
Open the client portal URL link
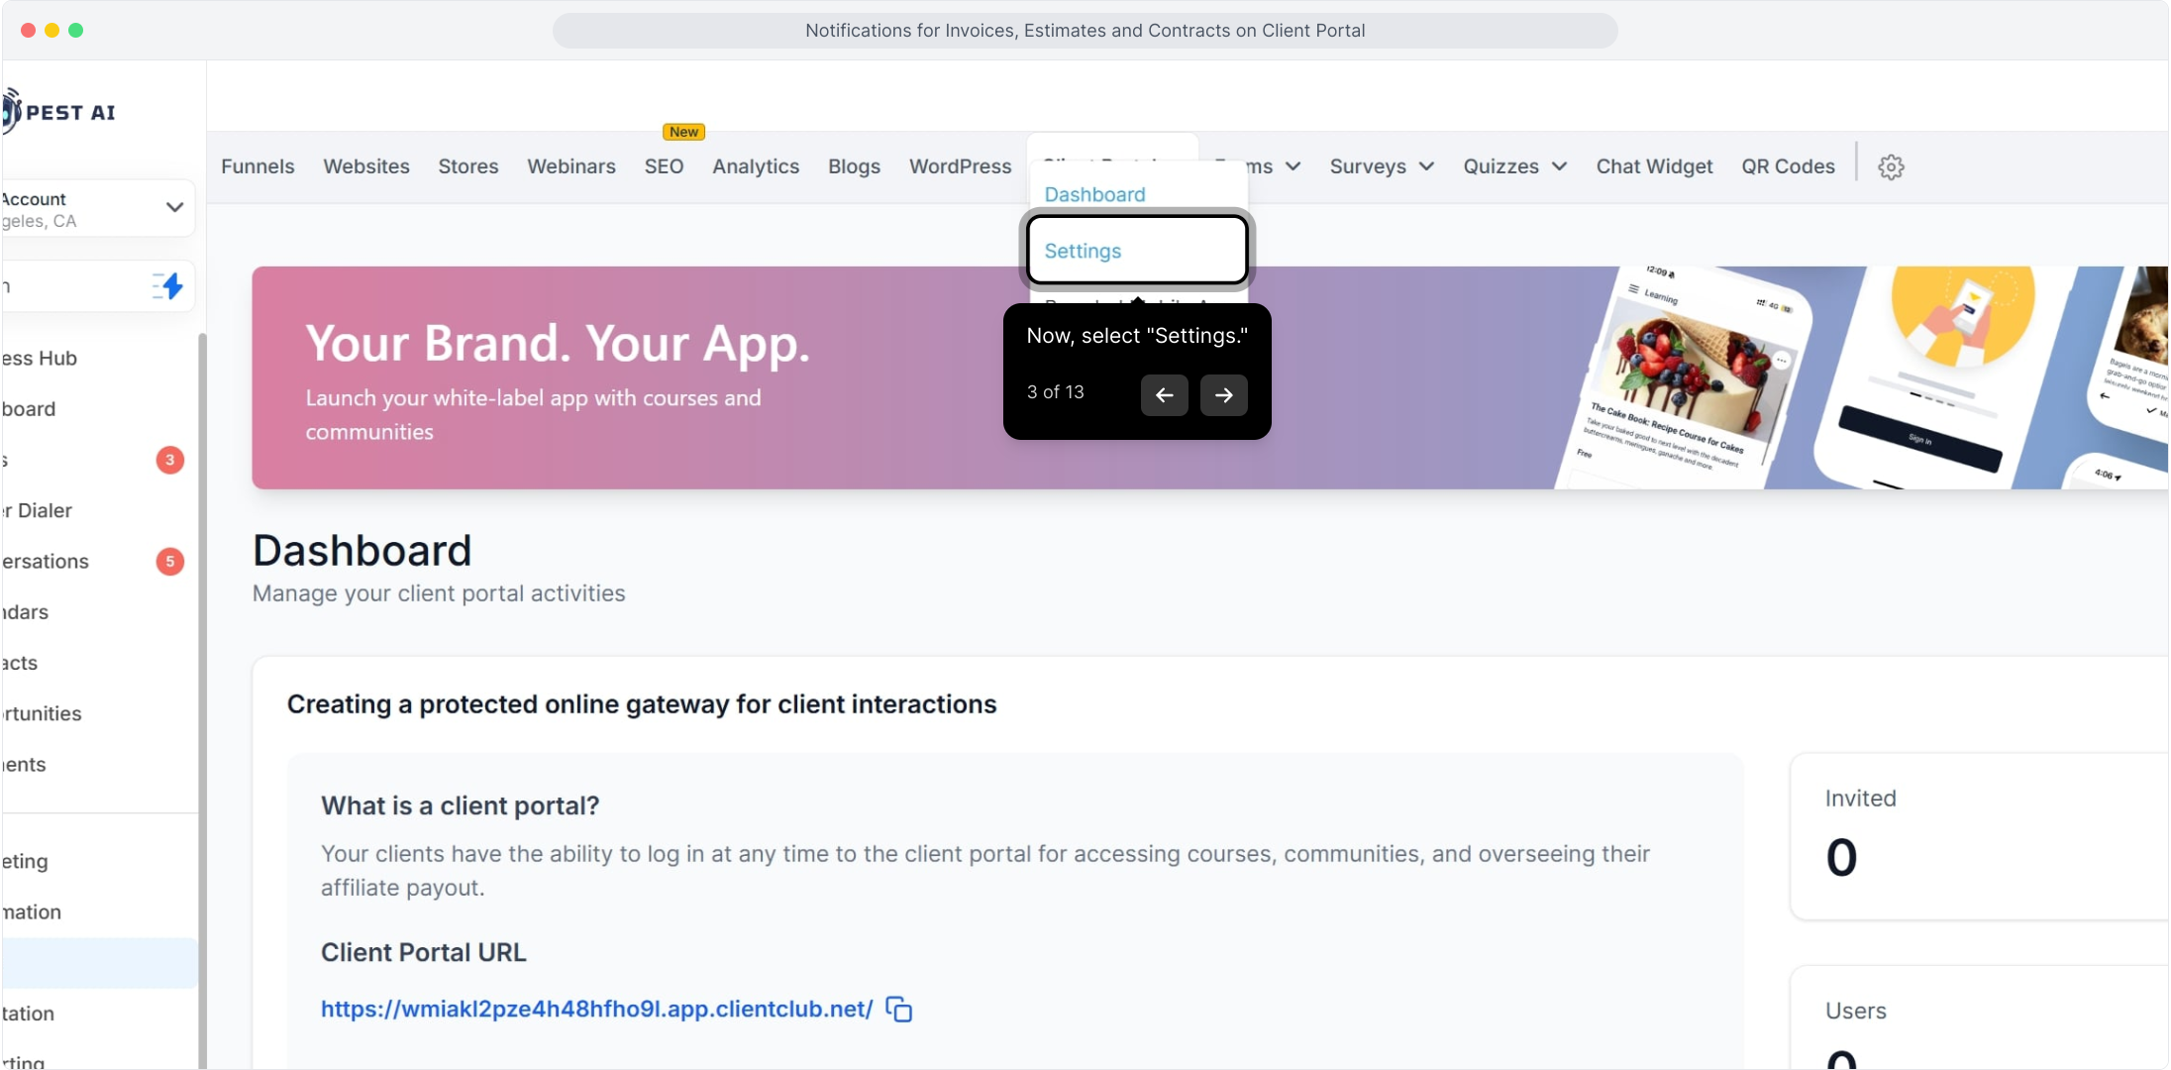tap(597, 1009)
